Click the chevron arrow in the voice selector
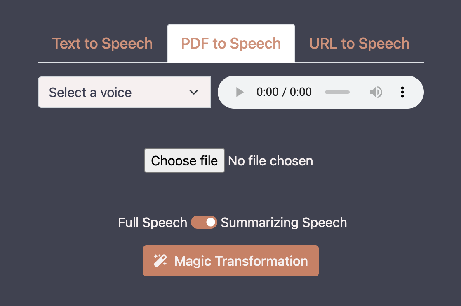461x306 pixels. click(x=194, y=92)
